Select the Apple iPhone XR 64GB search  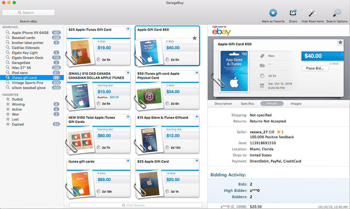coord(32,33)
